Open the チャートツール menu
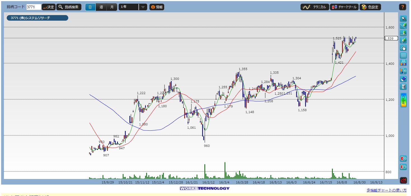Screen dimensions: 411x196 [344, 7]
